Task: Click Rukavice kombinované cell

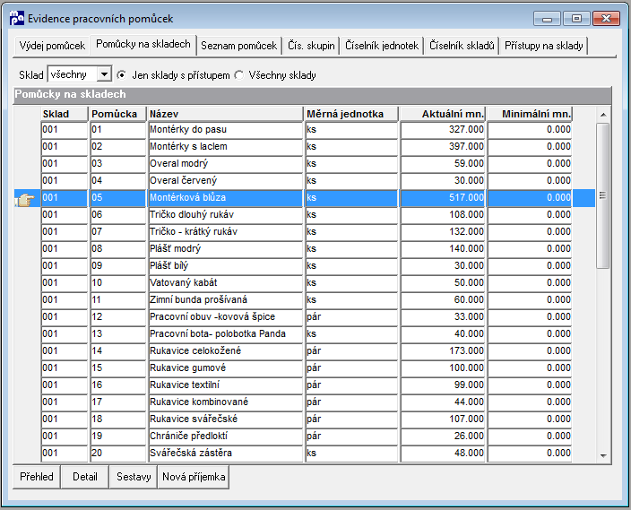Action: pos(225,402)
